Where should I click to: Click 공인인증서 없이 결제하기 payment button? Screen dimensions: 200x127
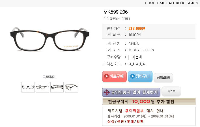131,92
